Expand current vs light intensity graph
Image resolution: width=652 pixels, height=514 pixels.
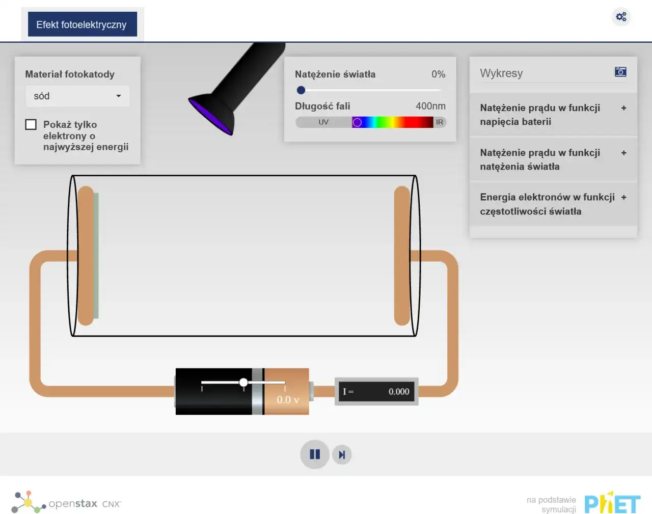click(x=623, y=153)
